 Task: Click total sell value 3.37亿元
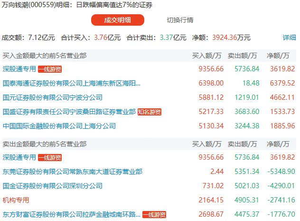point(173,38)
